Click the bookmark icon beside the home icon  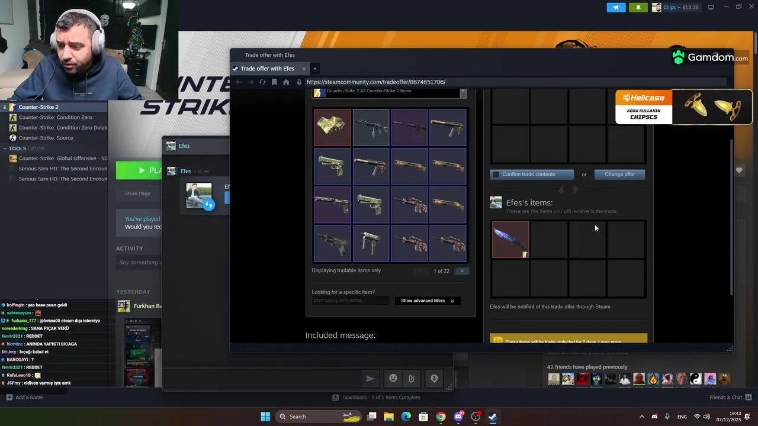pyautogui.click(x=274, y=82)
